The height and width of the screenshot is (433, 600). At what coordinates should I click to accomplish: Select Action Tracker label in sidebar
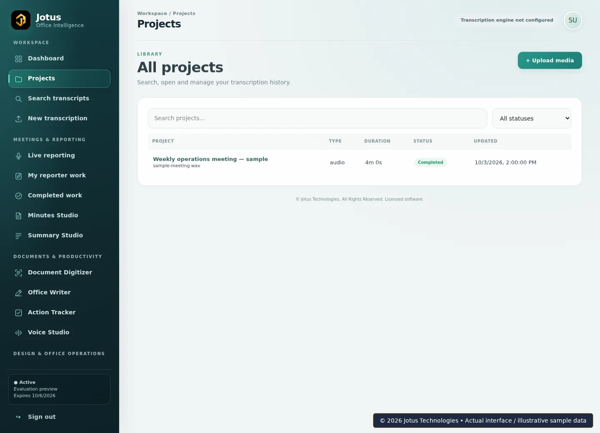pyautogui.click(x=52, y=312)
